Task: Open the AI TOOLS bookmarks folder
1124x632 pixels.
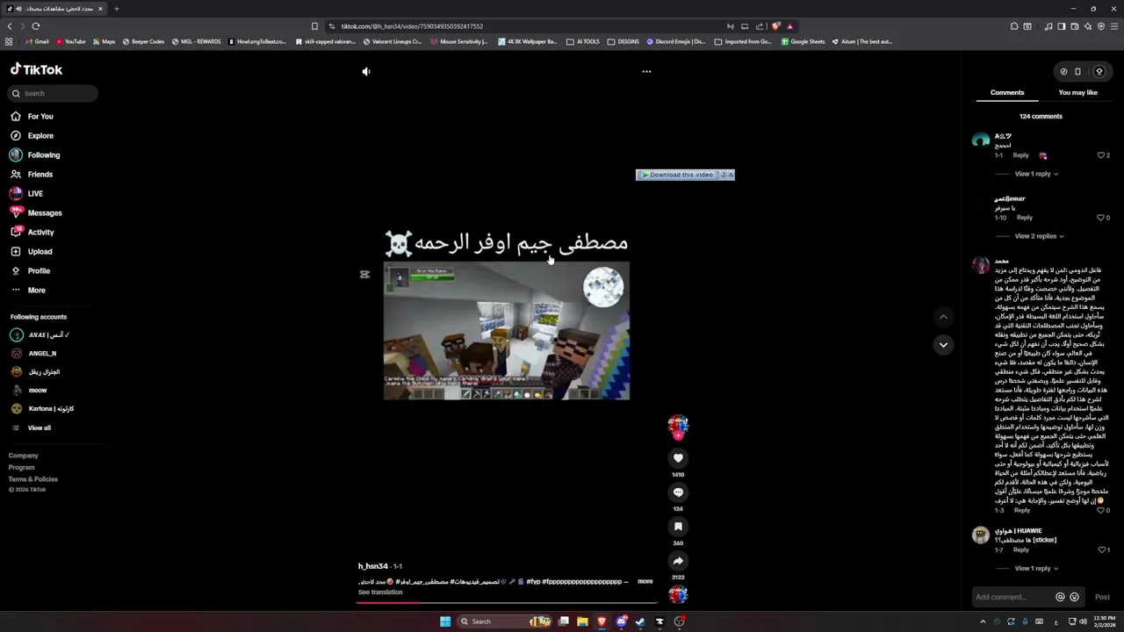Action: pos(583,41)
